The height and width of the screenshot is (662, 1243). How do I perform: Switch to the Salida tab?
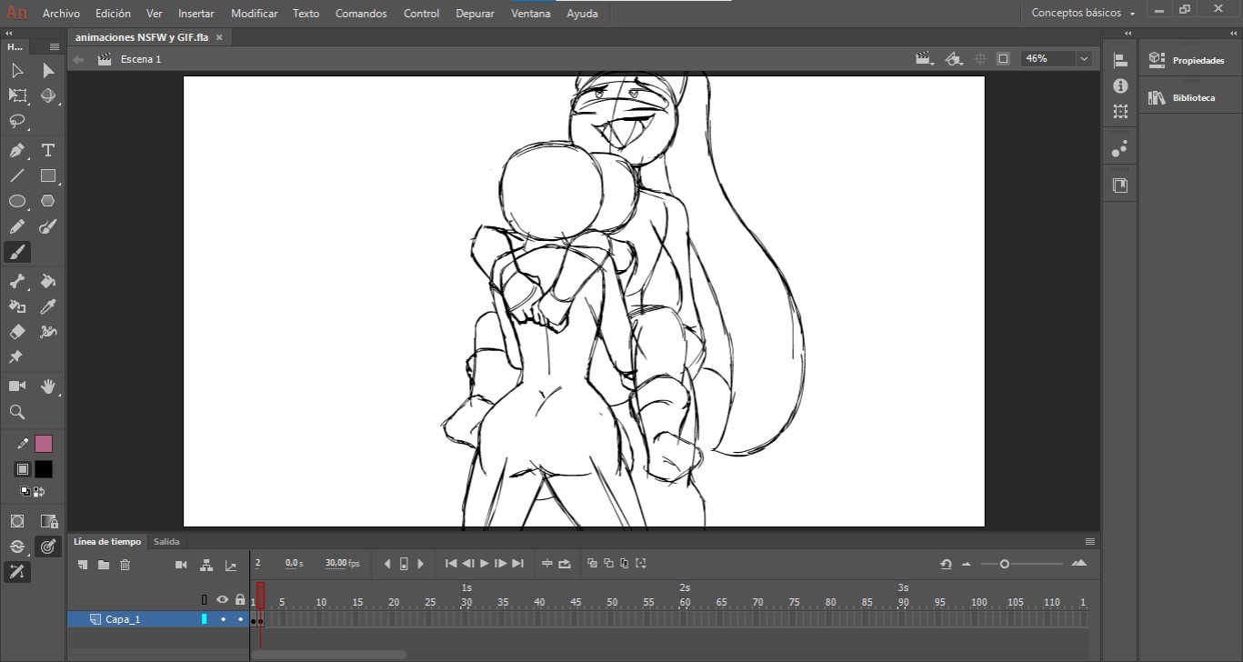tap(166, 541)
